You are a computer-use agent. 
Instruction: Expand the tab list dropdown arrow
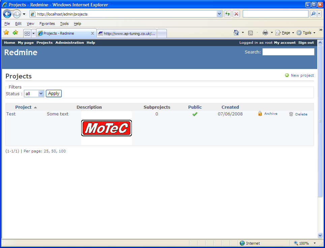(x=33, y=33)
